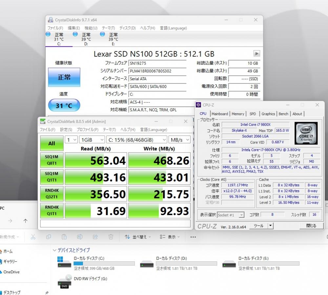Open 機能(U) menu in CrystalDiskInfo
Image resolution: width=328 pixels, height=295 pixels.
[91, 28]
